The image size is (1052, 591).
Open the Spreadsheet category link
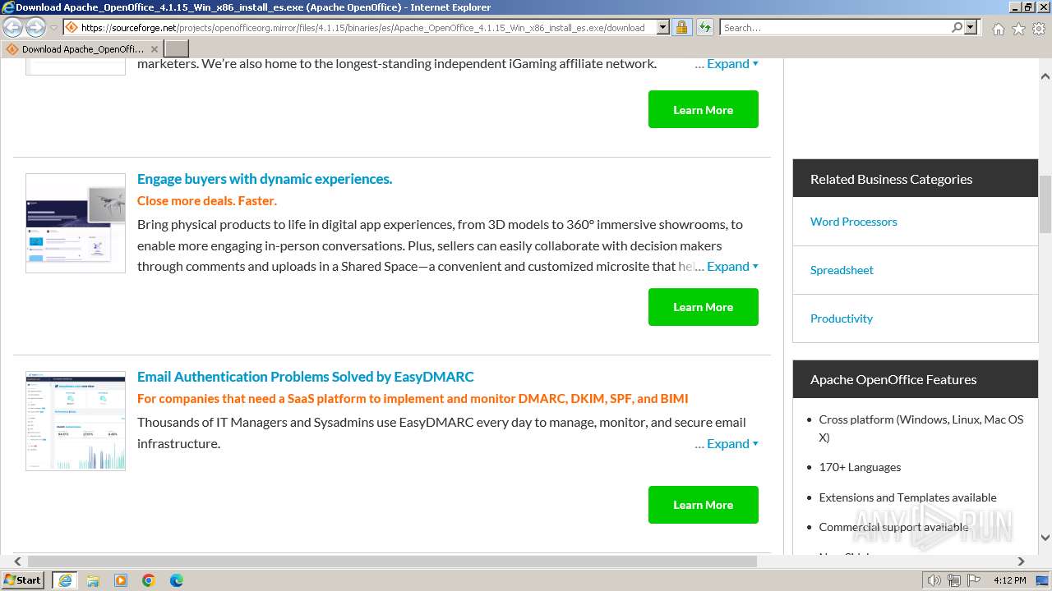842,270
